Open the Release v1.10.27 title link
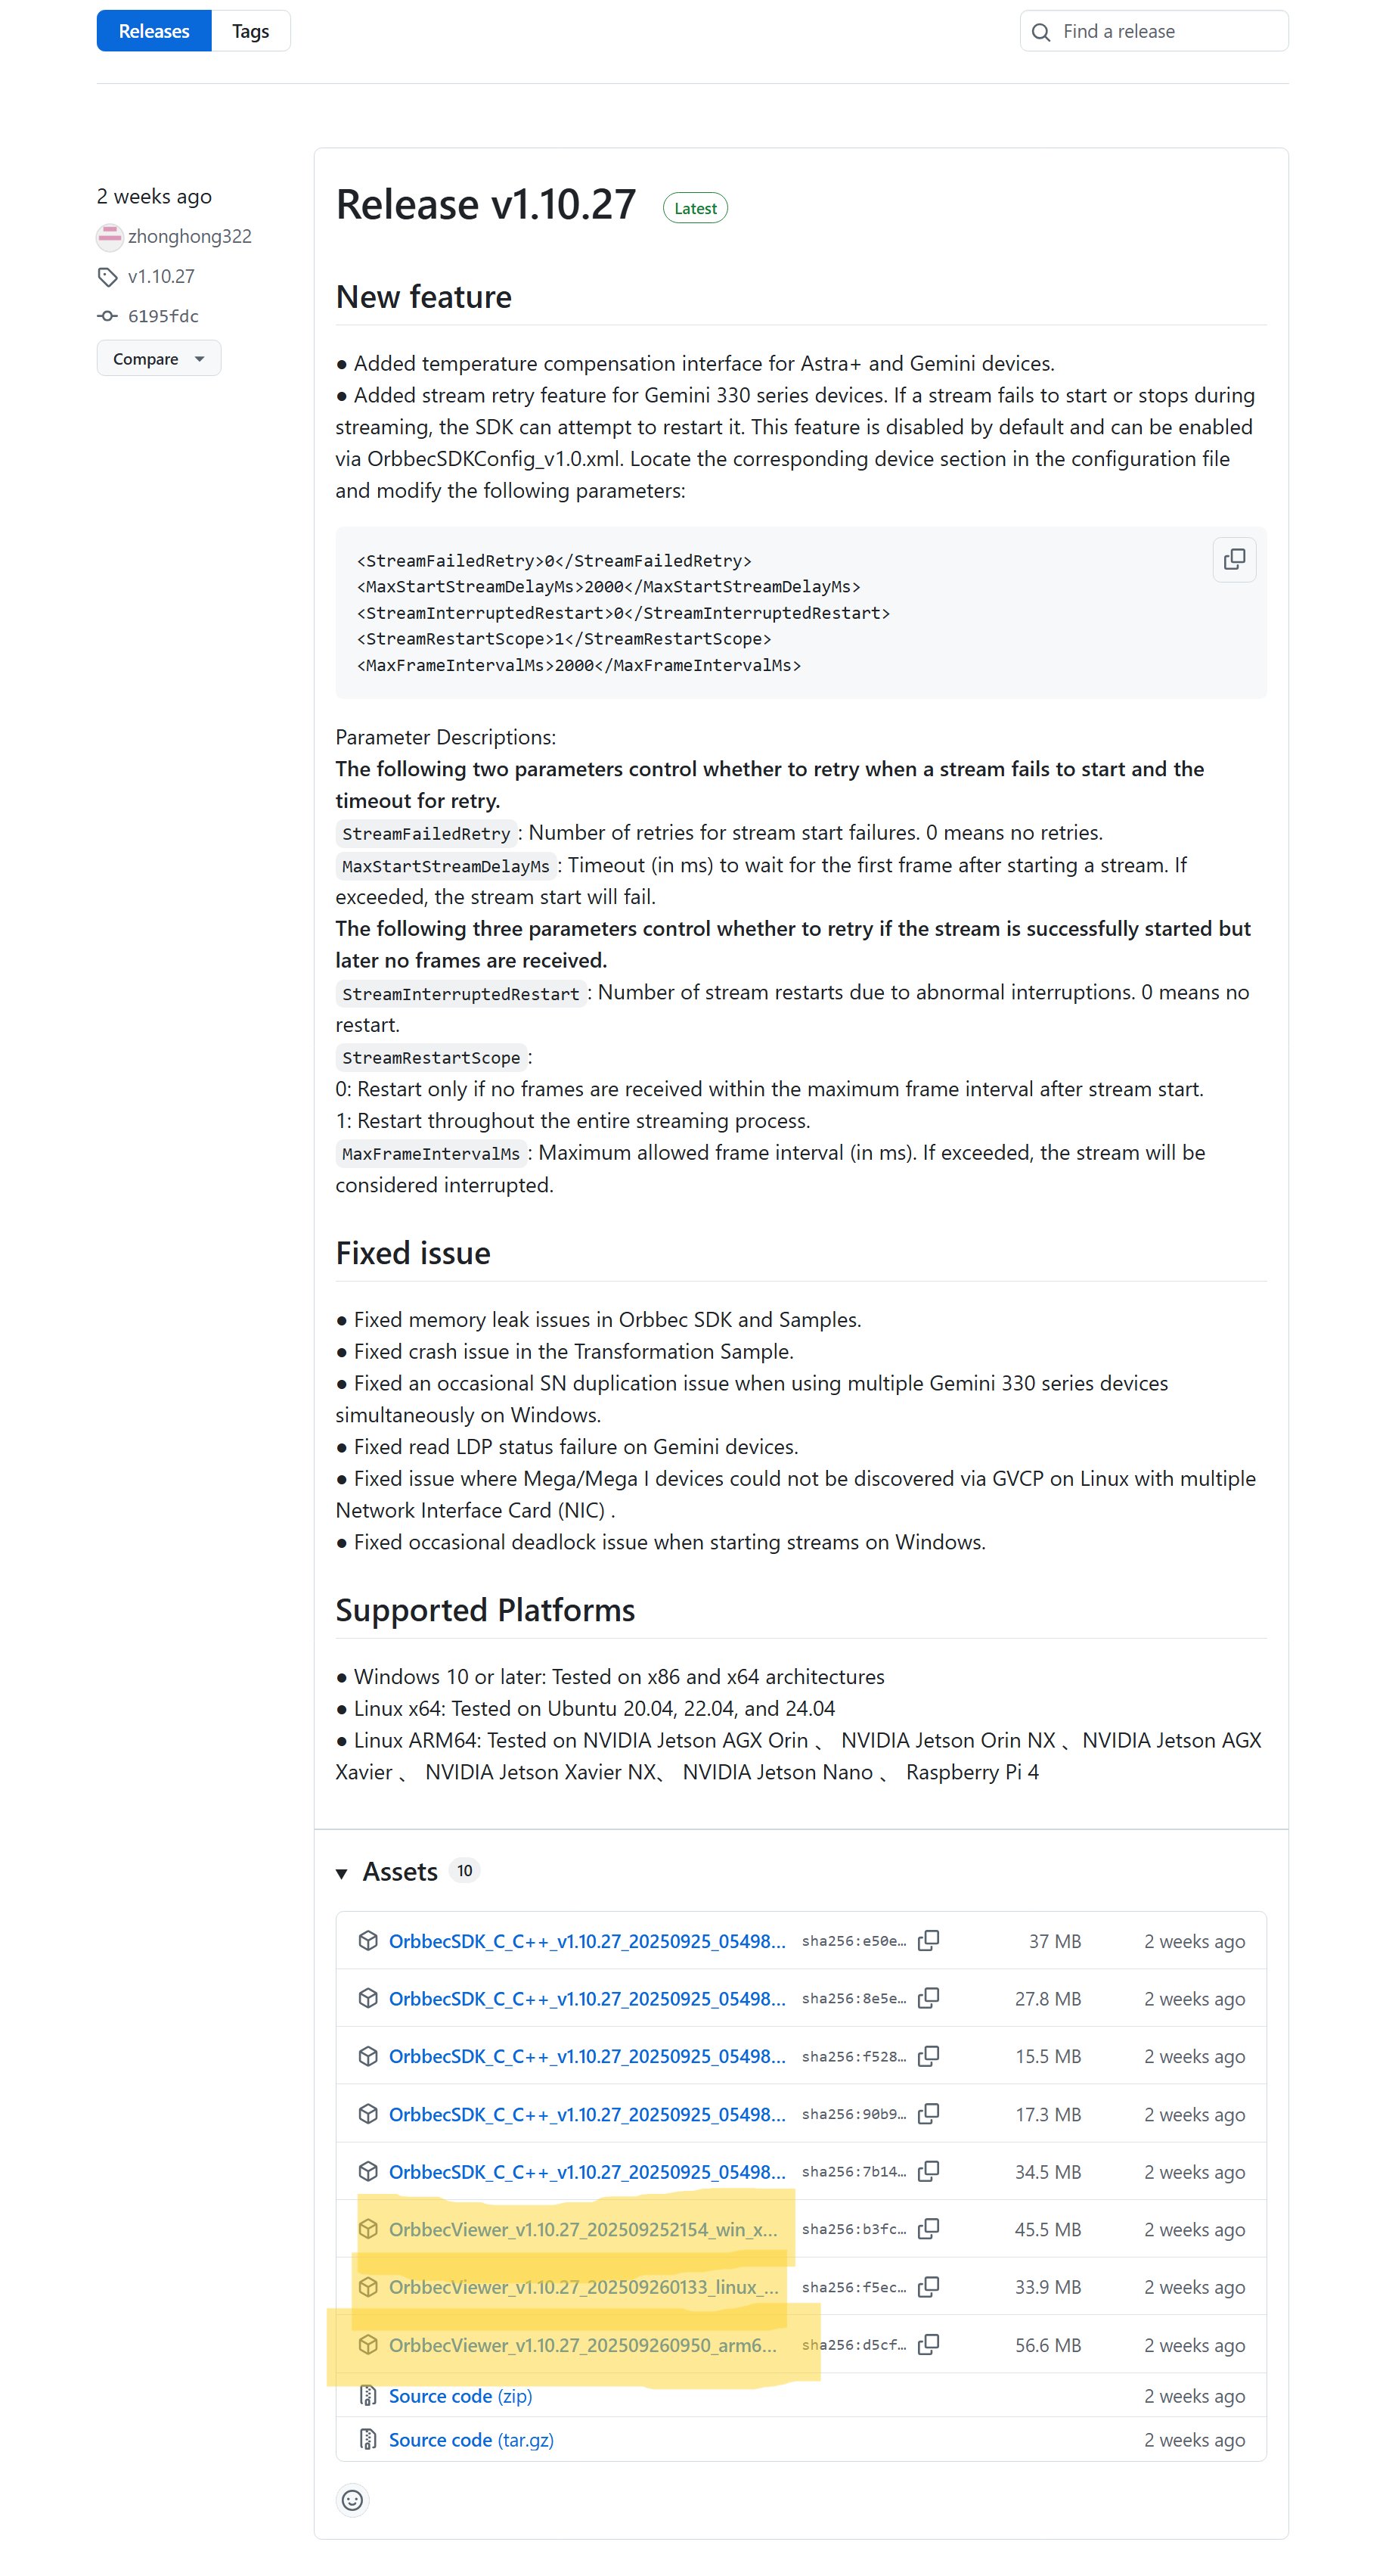 click(485, 205)
